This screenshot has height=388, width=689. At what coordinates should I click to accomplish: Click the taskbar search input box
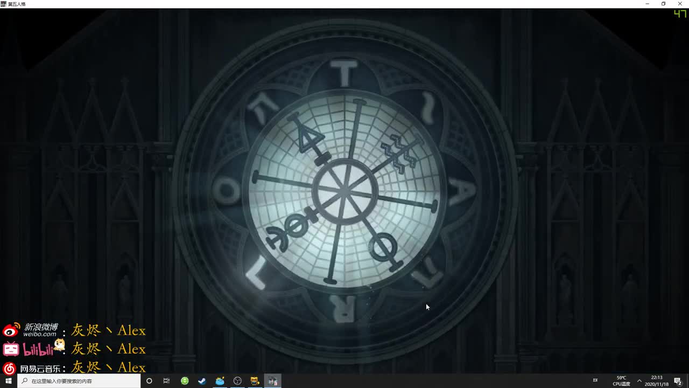pyautogui.click(x=79, y=381)
